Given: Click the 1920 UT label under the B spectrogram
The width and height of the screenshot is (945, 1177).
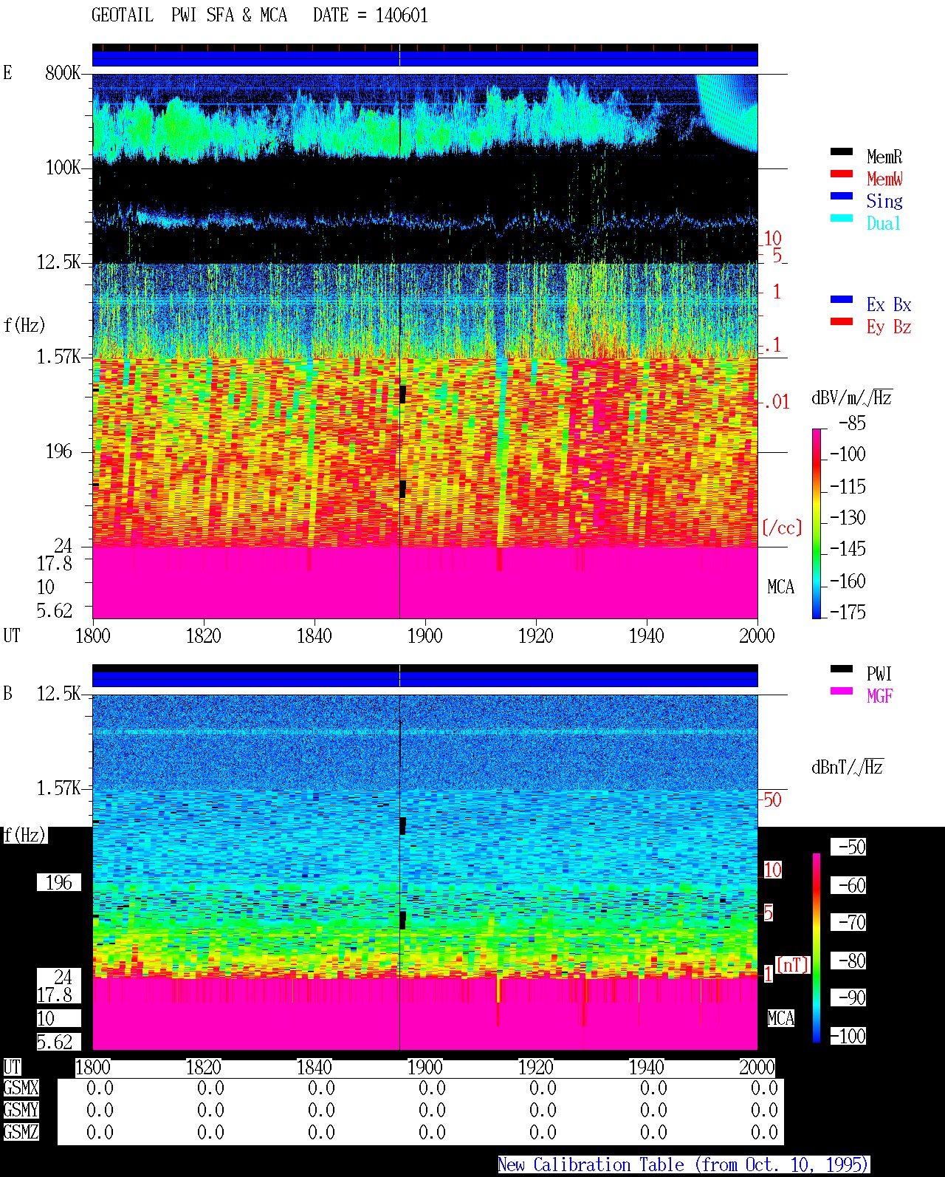Looking at the screenshot, I should [x=535, y=1067].
